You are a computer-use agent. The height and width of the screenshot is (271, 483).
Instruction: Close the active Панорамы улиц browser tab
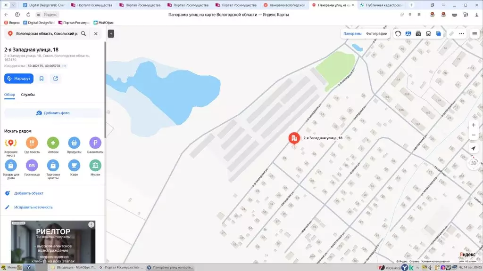353,5
